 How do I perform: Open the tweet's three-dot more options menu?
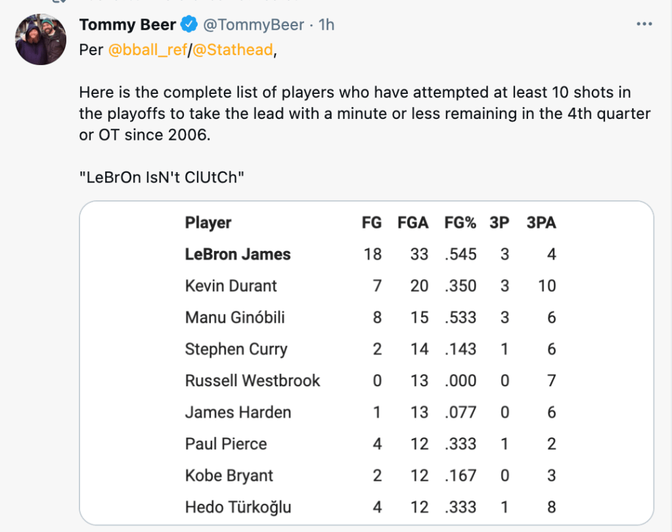(x=644, y=24)
